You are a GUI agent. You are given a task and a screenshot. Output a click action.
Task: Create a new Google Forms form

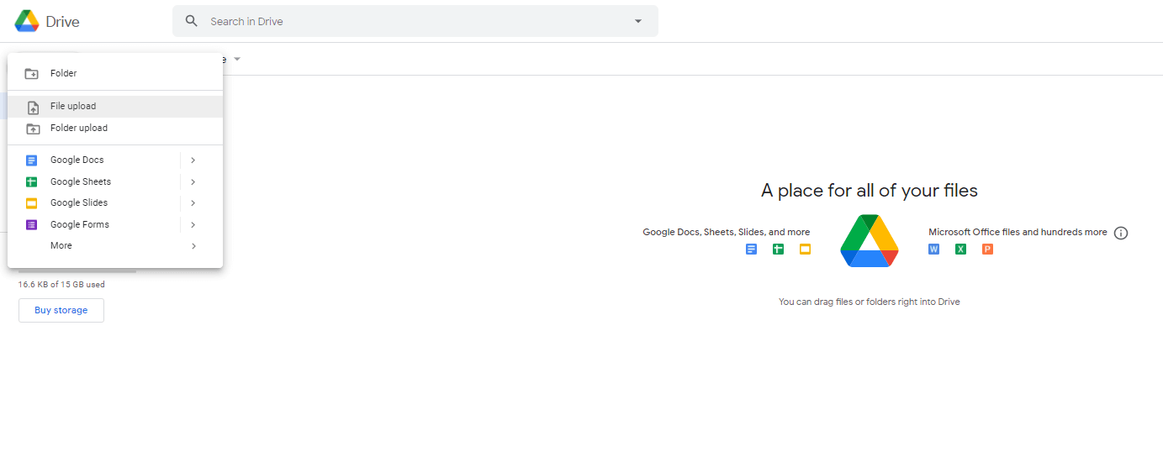coord(94,224)
